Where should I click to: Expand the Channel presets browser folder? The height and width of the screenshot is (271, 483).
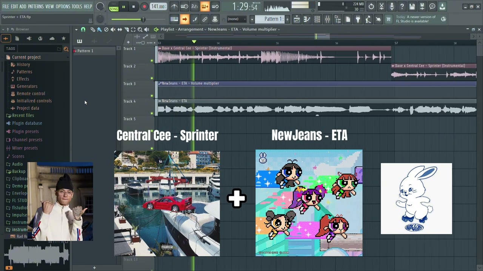point(27,140)
